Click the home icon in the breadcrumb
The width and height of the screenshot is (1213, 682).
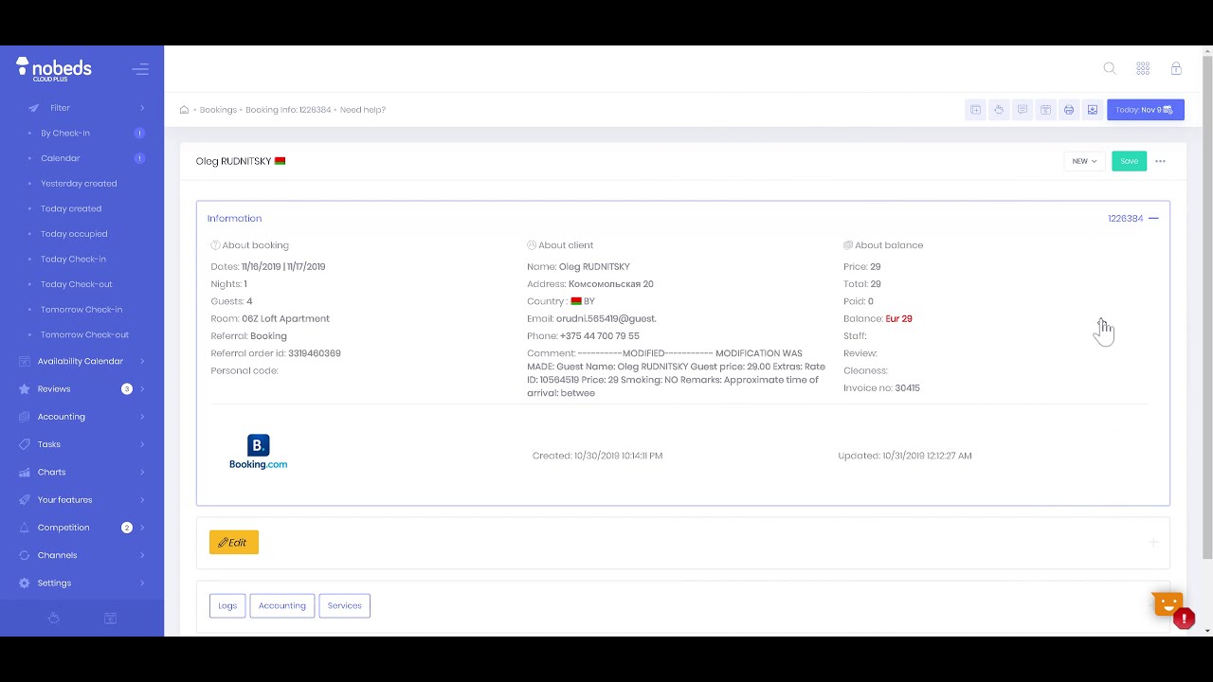184,110
